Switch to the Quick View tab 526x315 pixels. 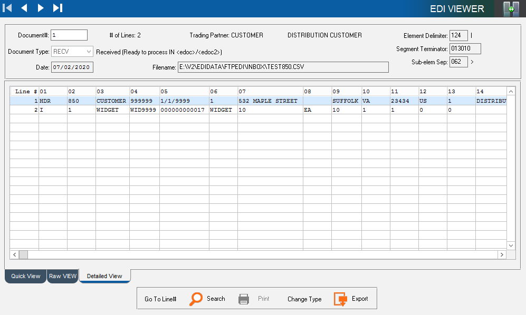click(25, 275)
